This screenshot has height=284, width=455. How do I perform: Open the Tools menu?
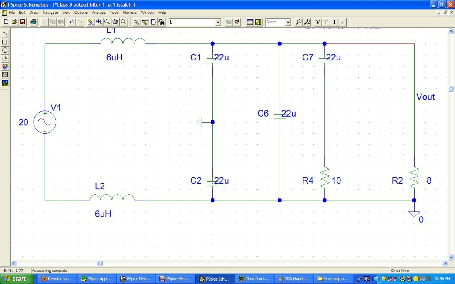tap(115, 13)
